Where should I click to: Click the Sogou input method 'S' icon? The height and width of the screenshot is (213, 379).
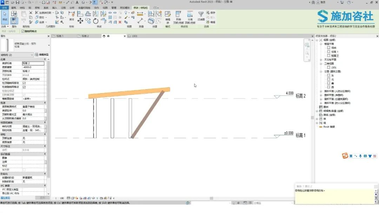[x=345, y=156]
